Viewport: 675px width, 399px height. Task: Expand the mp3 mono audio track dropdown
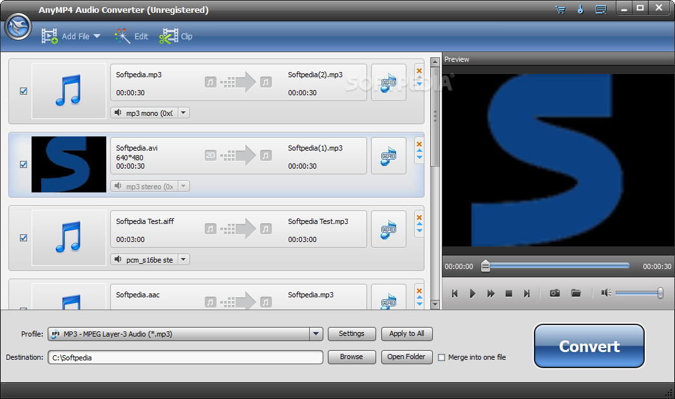coord(184,113)
